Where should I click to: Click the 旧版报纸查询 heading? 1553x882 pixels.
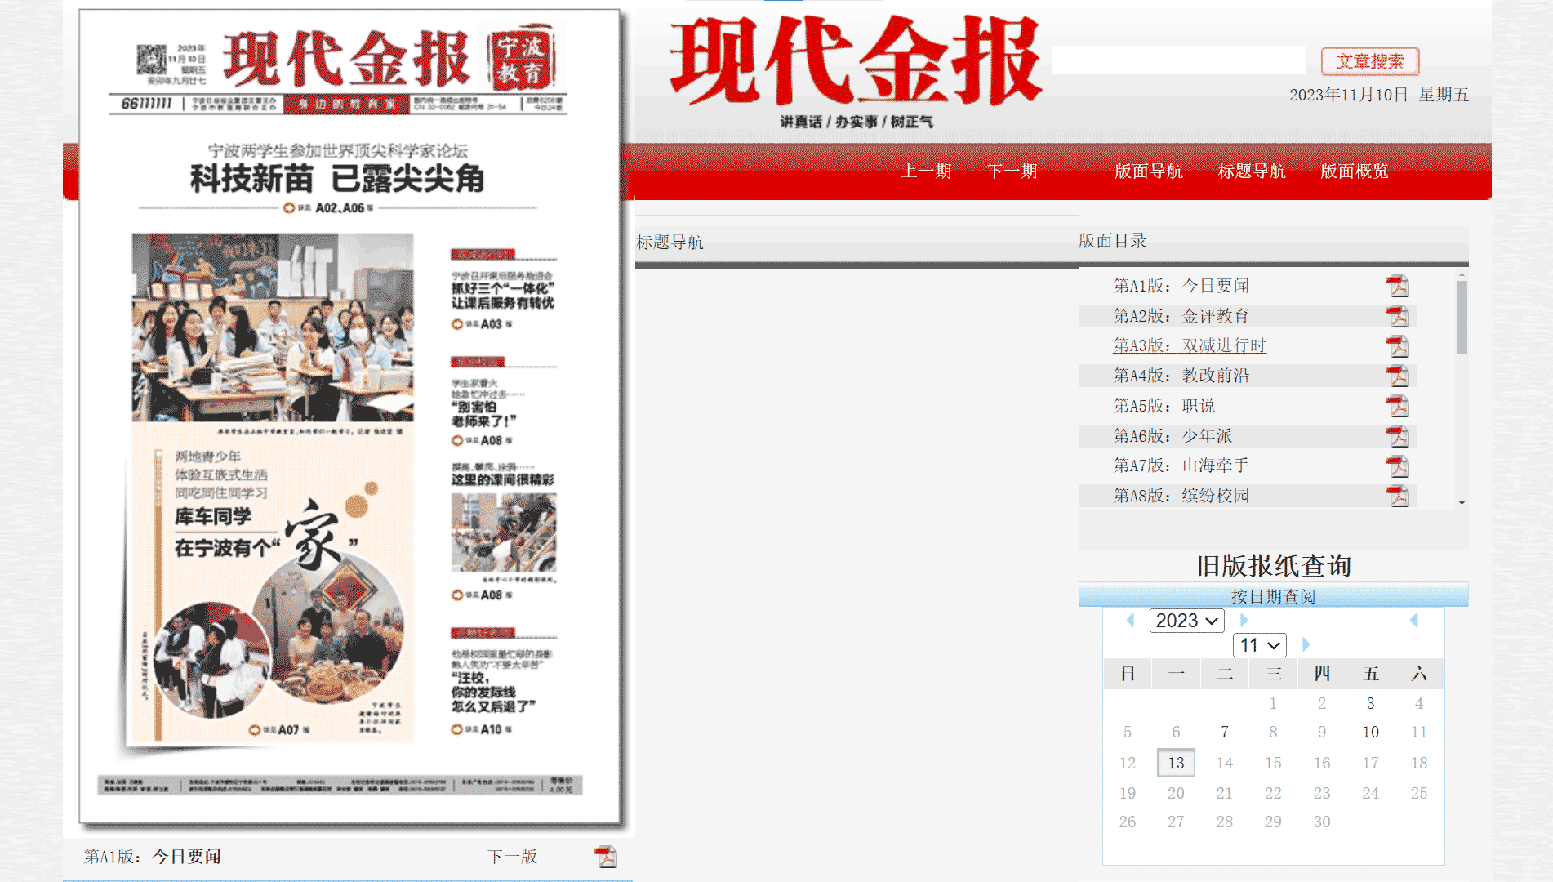point(1273,565)
